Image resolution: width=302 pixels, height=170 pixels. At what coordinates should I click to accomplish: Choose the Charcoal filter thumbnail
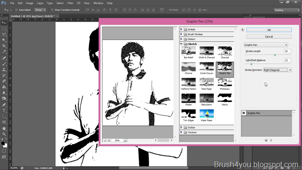tap(225, 52)
